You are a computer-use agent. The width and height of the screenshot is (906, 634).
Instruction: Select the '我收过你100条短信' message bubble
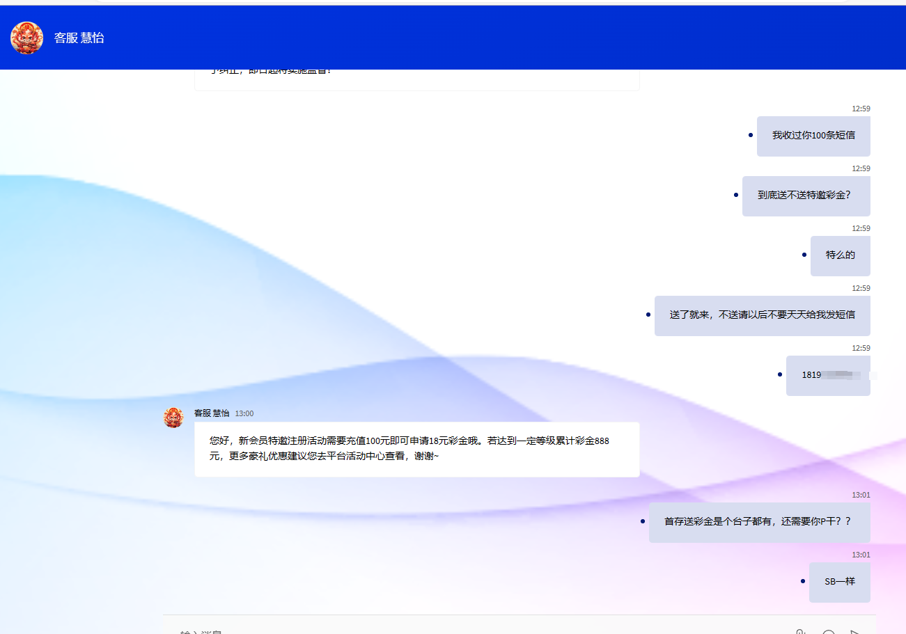(x=813, y=136)
